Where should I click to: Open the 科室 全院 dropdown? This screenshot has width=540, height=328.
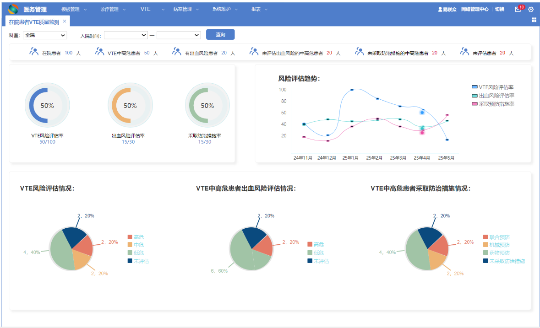pyautogui.click(x=45, y=35)
